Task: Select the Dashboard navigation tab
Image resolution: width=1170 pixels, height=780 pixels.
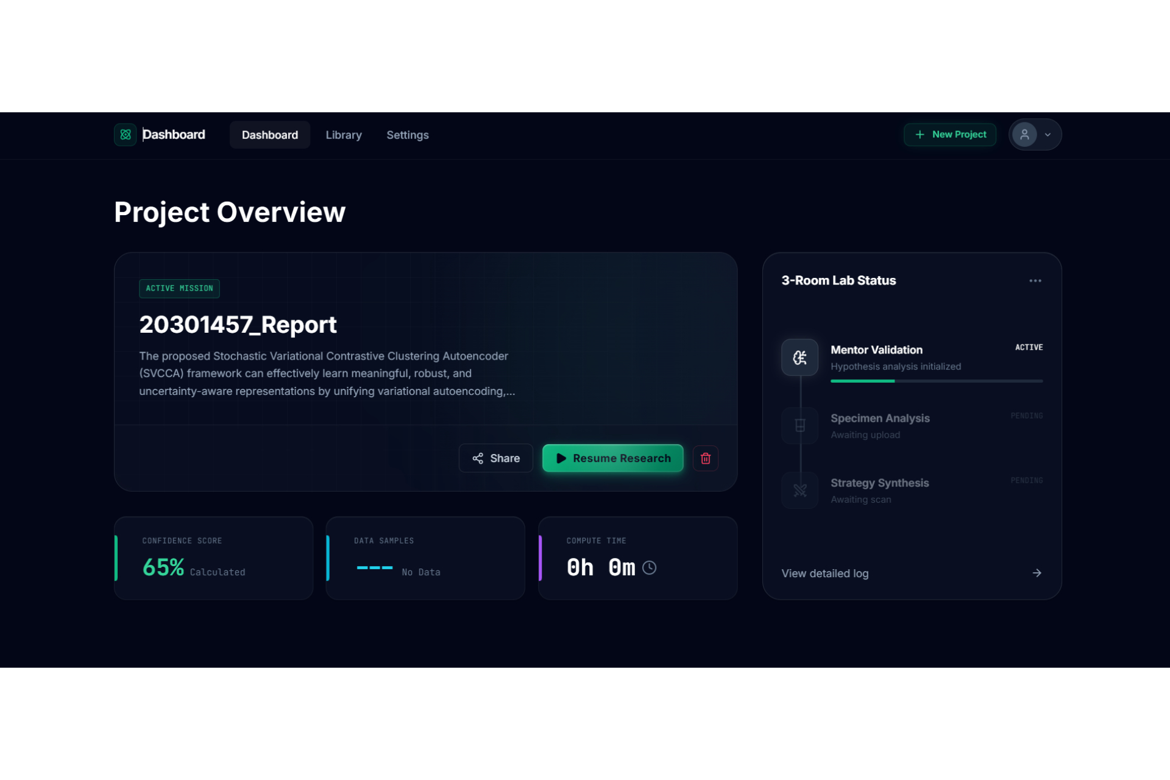Action: click(270, 135)
